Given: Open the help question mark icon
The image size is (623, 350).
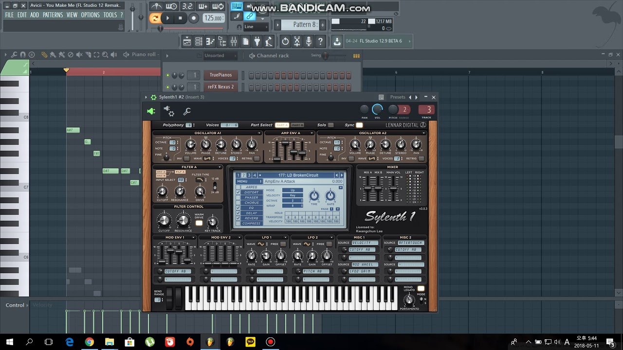Looking at the screenshot, I should 320,41.
